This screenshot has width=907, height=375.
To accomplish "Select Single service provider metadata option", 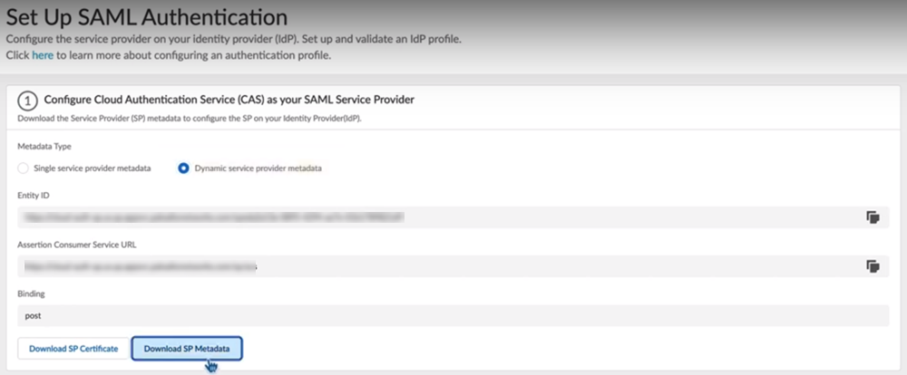I will click(24, 168).
